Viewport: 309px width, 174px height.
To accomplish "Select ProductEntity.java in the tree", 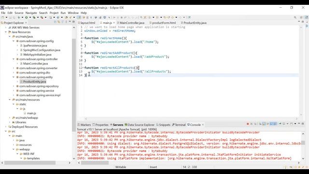I will pyautogui.click(x=34, y=82).
